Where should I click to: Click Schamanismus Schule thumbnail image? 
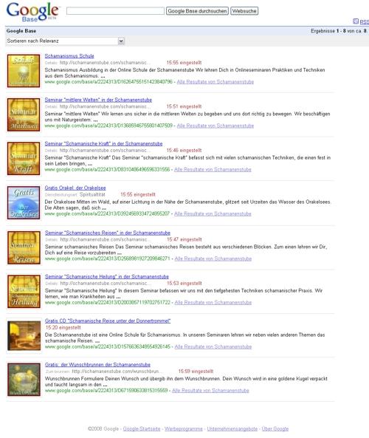pos(24,71)
